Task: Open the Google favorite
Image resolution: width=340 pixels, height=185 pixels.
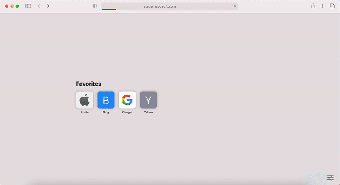Action: [127, 100]
